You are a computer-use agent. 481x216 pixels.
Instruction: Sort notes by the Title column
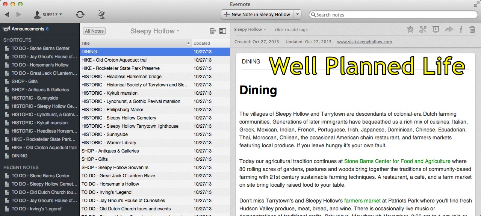(136, 43)
